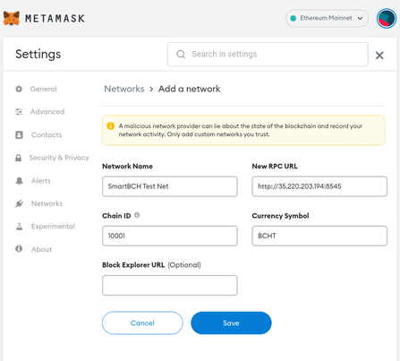The width and height of the screenshot is (400, 361).
Task: Go back via Networks breadcrumb link
Action: pos(124,89)
